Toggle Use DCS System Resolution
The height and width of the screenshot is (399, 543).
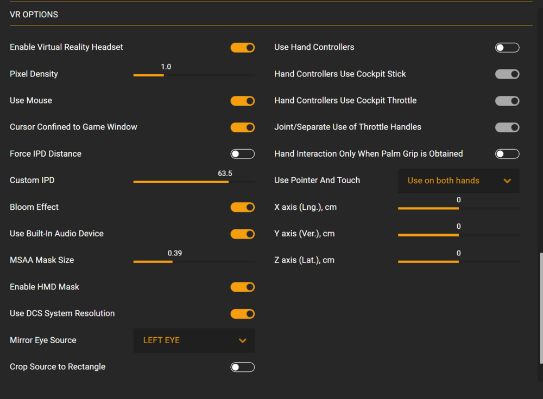tap(242, 314)
